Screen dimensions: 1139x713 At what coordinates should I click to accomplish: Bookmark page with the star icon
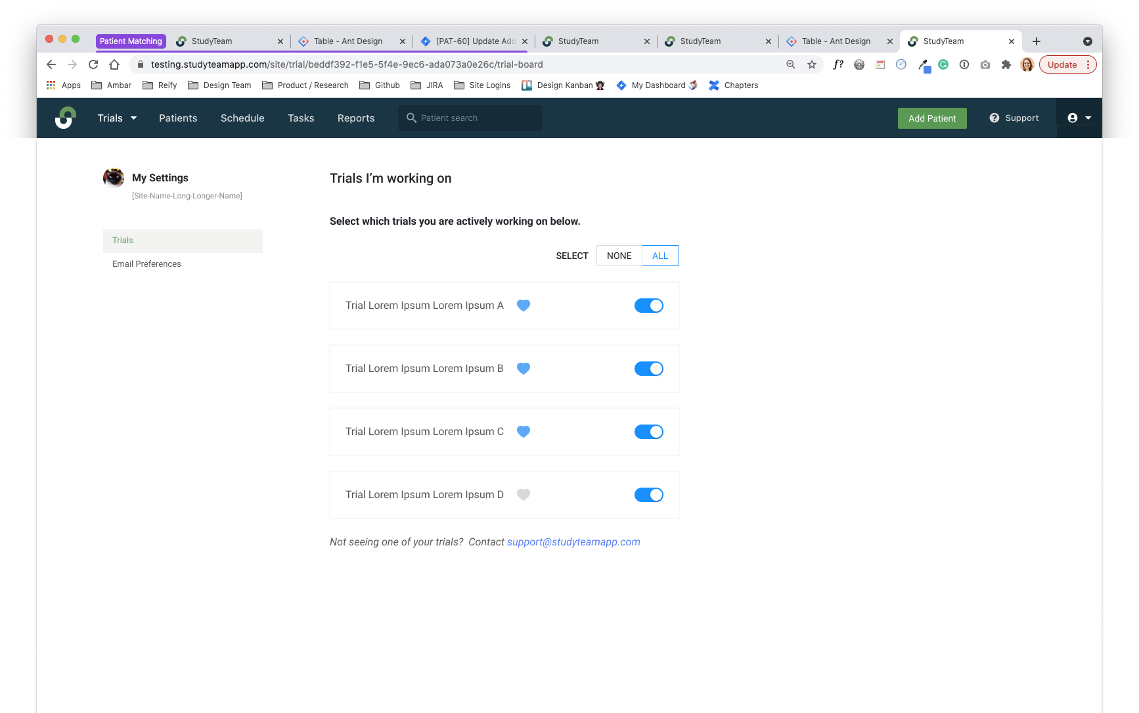[x=812, y=64]
